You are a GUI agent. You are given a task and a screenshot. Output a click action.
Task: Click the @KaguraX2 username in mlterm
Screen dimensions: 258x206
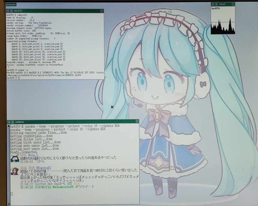[x=44, y=168]
